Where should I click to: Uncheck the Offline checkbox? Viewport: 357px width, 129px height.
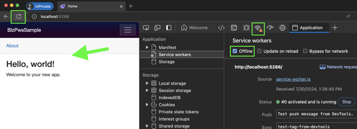235,51
